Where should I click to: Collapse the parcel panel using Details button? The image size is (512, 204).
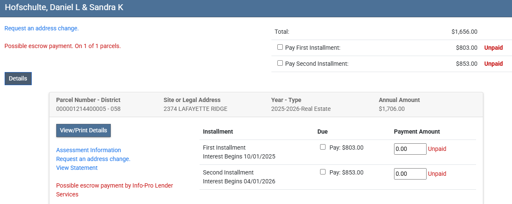[x=18, y=78]
